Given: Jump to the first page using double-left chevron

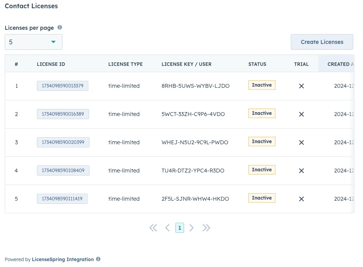Looking at the screenshot, I should pyautogui.click(x=153, y=227).
